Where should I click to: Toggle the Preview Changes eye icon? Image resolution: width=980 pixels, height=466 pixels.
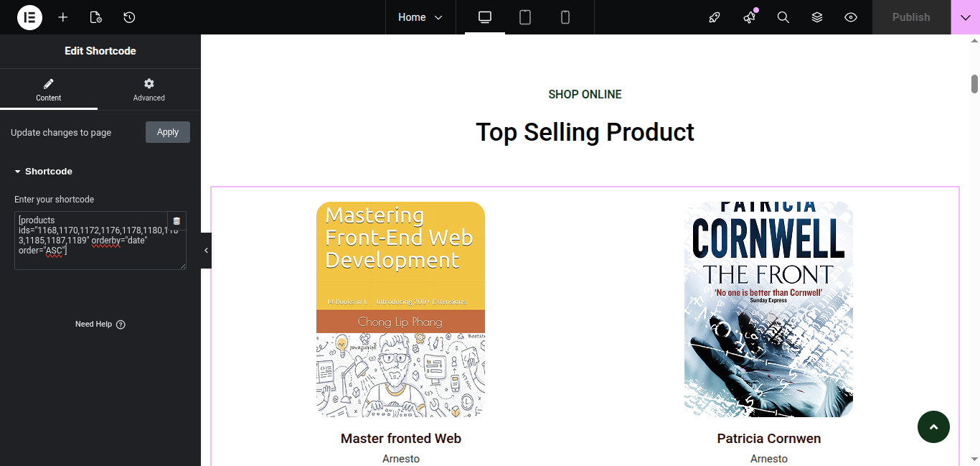[x=851, y=17]
